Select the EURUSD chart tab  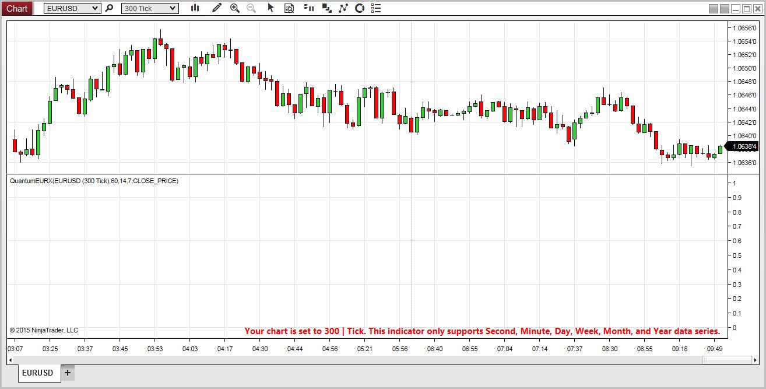[x=40, y=373]
